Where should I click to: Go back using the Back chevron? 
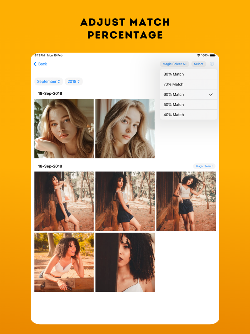(x=40, y=64)
